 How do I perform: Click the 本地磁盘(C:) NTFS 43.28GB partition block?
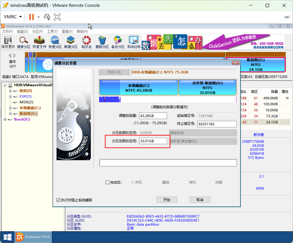[x=139, y=87]
